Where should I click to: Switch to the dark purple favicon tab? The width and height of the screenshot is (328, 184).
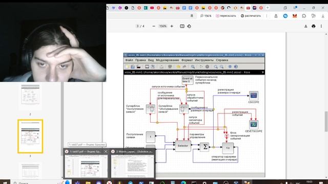(x=254, y=8)
